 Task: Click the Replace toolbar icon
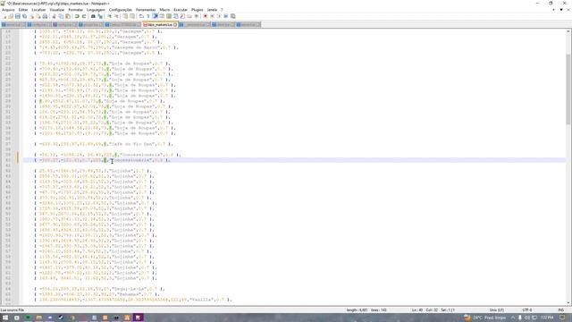100,16
